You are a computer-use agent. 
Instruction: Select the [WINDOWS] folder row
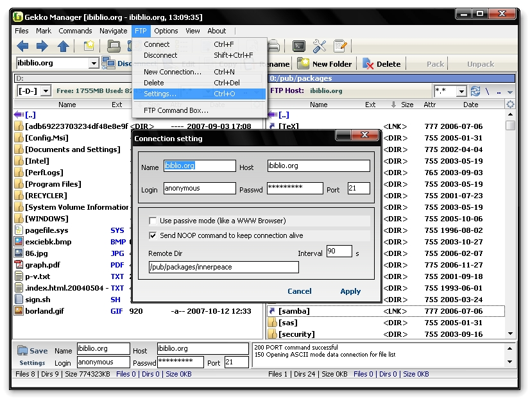(x=71, y=219)
